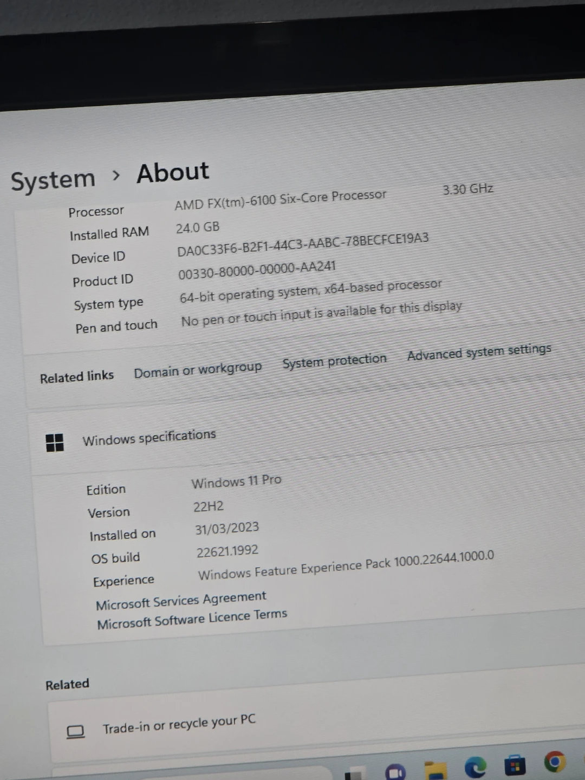Image resolution: width=585 pixels, height=780 pixels.
Task: Go back to System in breadcrumb
Action: pos(53,180)
